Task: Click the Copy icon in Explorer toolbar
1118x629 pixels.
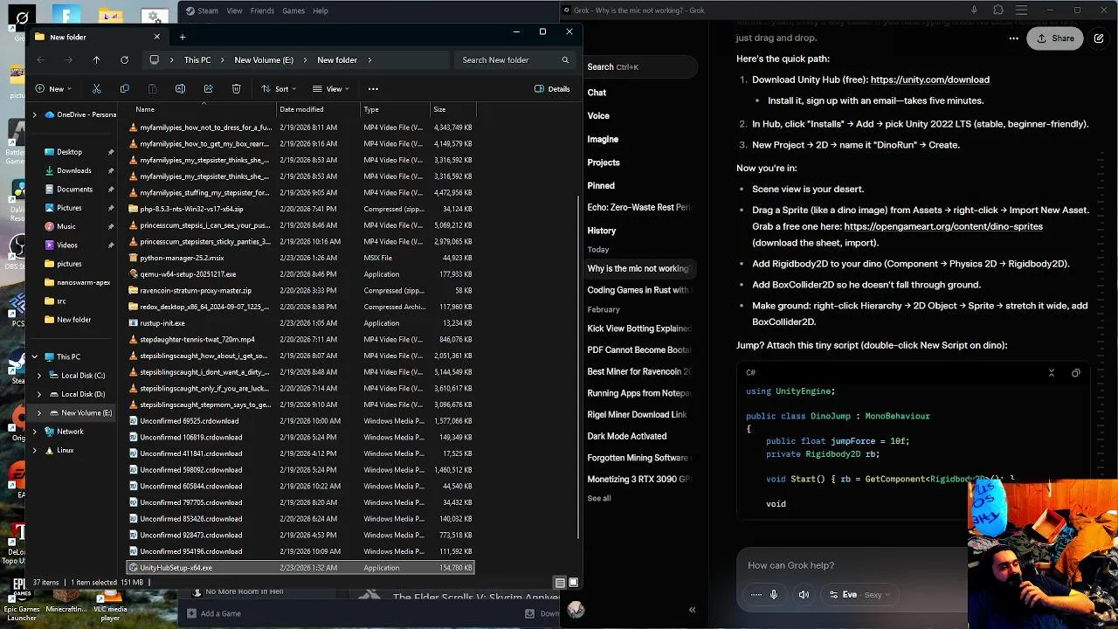Action: (x=124, y=88)
